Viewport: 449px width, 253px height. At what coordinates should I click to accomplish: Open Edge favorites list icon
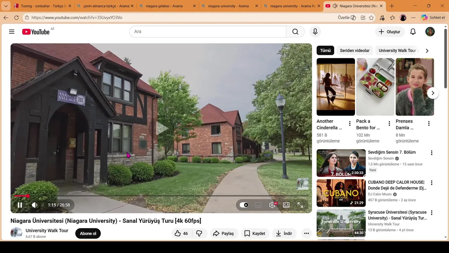tap(393, 18)
